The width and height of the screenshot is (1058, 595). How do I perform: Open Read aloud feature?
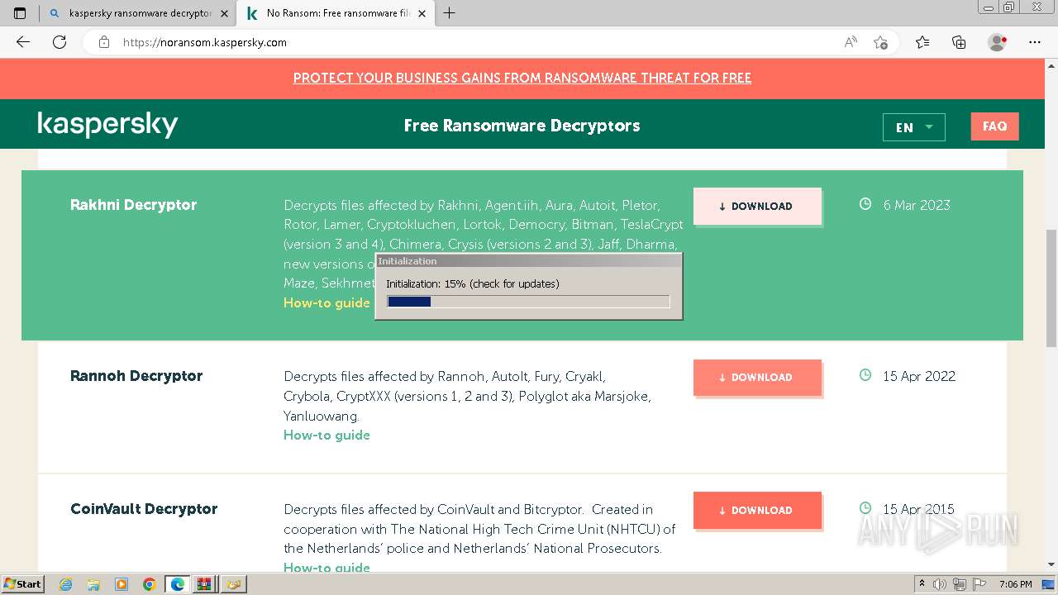click(x=851, y=42)
